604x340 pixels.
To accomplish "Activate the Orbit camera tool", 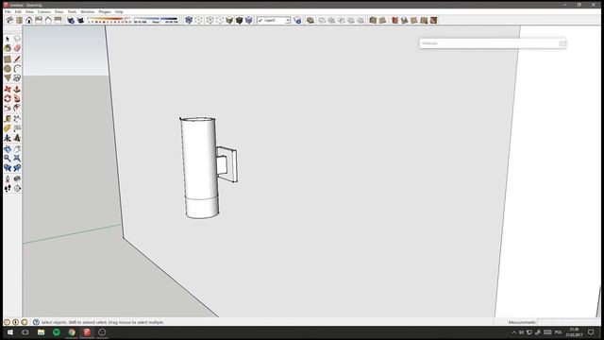I will tap(8, 149).
